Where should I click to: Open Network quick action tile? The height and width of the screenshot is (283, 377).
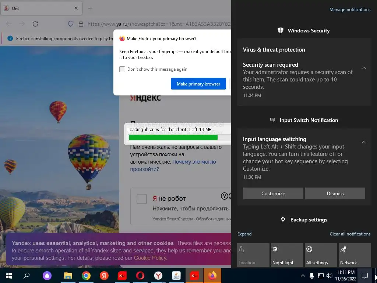pyautogui.click(x=355, y=255)
